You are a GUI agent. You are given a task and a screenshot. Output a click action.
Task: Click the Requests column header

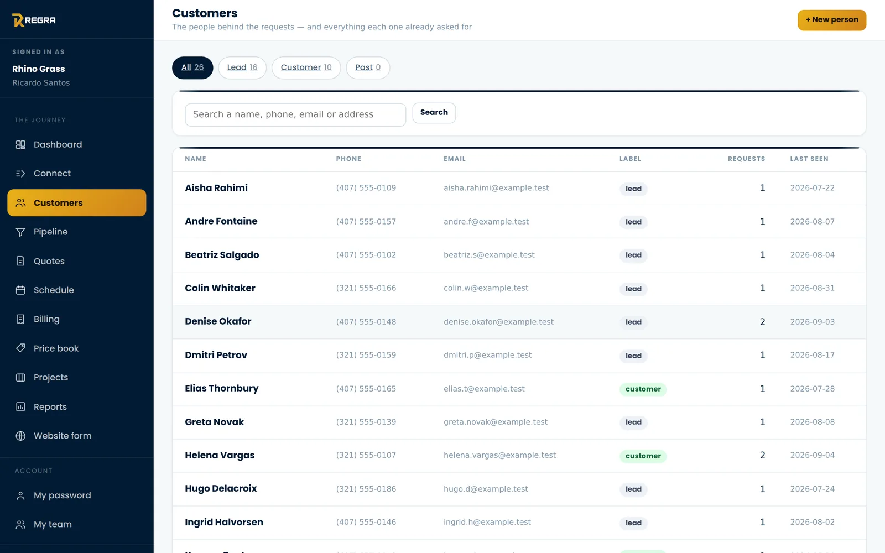[746, 159]
